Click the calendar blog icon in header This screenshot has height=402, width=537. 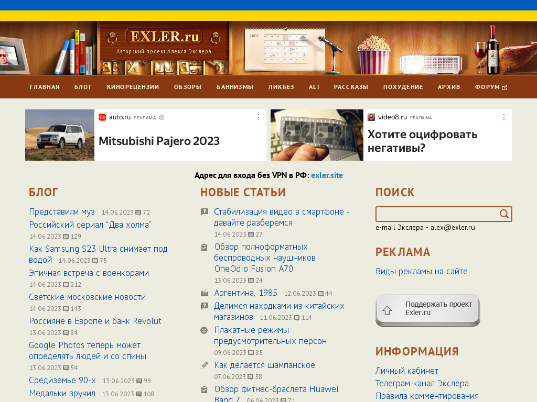coord(285,49)
